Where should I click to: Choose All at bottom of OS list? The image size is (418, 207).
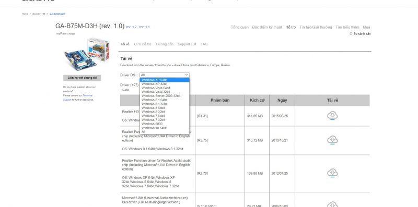coord(165,132)
